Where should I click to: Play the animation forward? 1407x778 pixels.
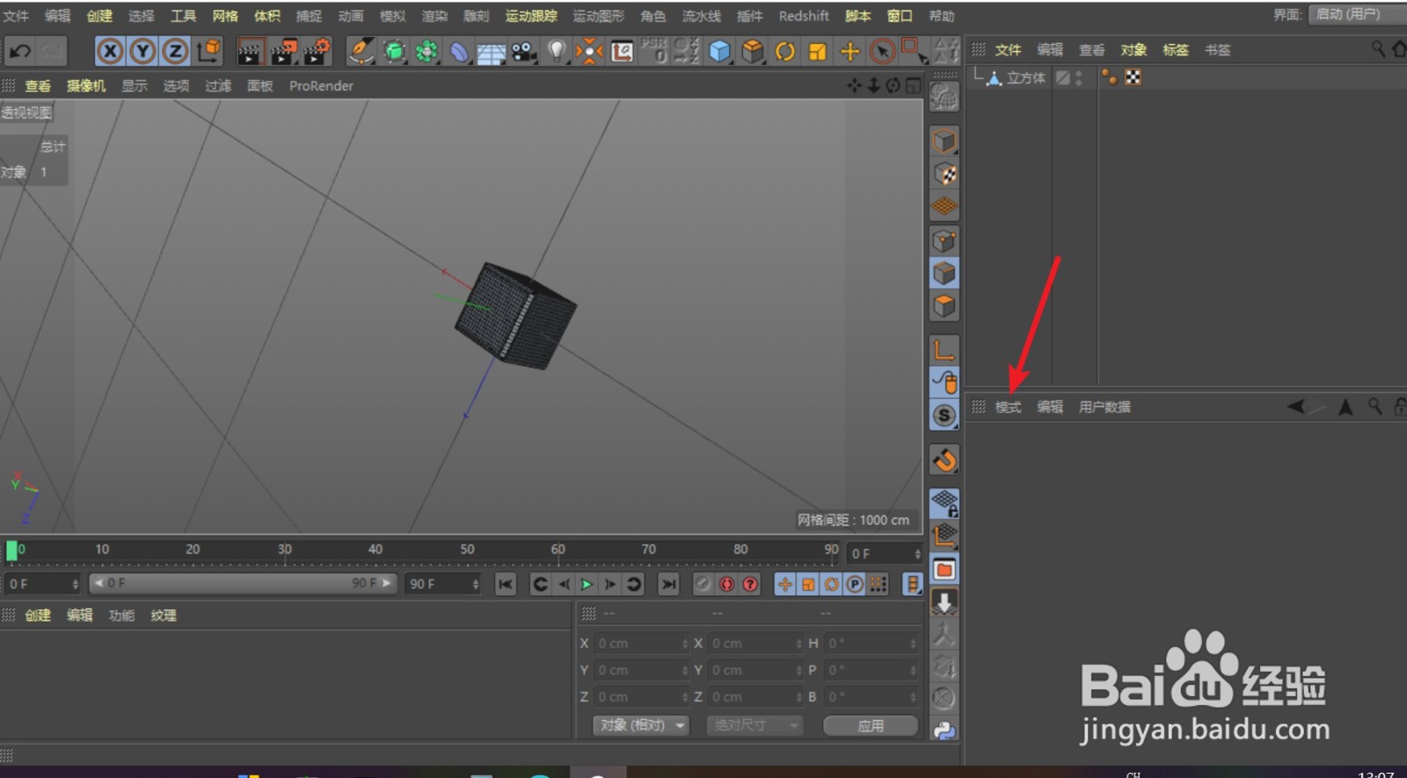(x=587, y=584)
